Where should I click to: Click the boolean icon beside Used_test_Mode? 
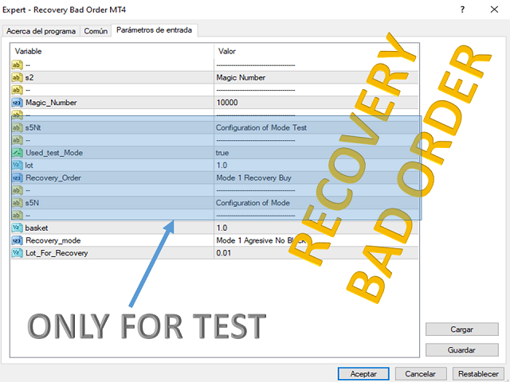pos(17,153)
